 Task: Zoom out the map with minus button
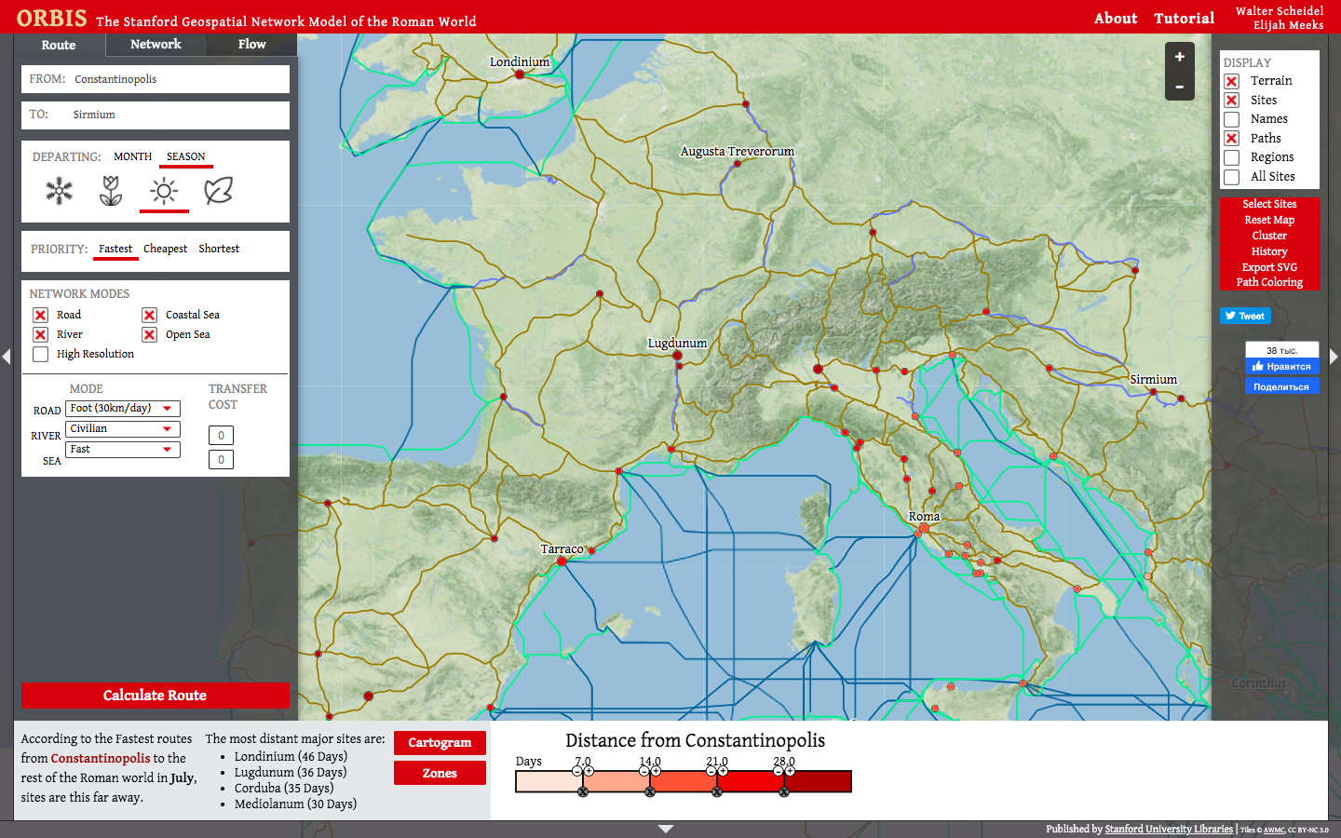[1179, 87]
